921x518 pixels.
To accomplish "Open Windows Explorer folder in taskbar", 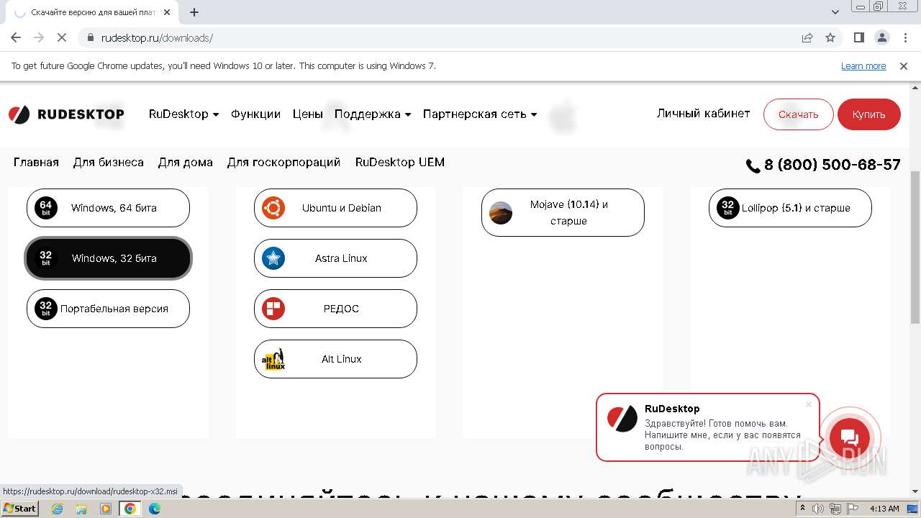I will tap(81, 509).
